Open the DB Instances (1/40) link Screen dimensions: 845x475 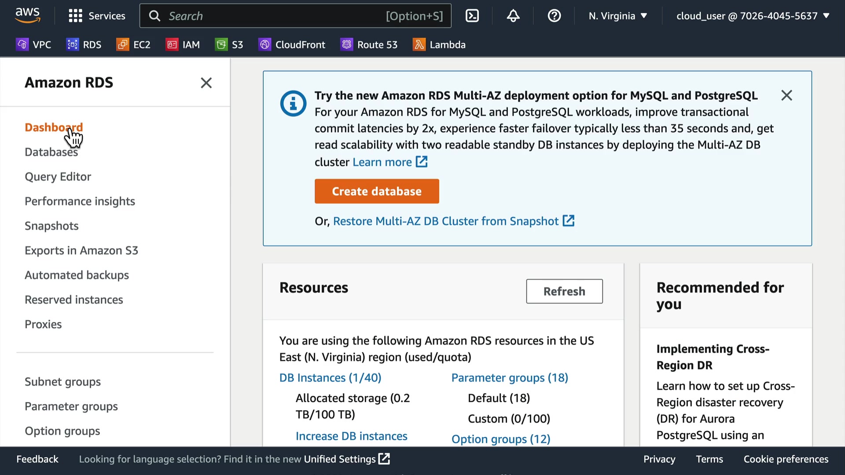[x=330, y=378]
